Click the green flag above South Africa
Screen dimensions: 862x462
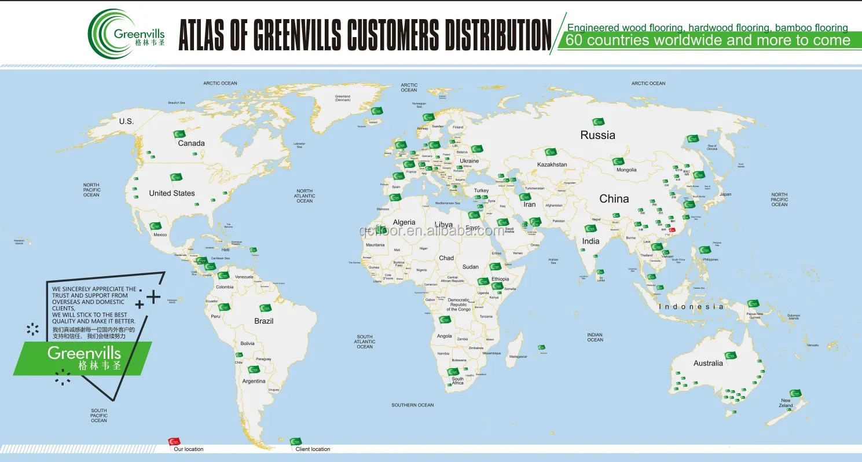tap(453, 372)
